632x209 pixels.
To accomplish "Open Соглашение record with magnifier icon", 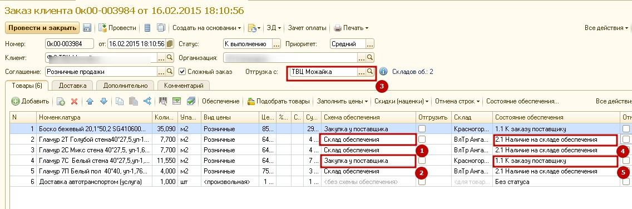I will tap(170, 72).
